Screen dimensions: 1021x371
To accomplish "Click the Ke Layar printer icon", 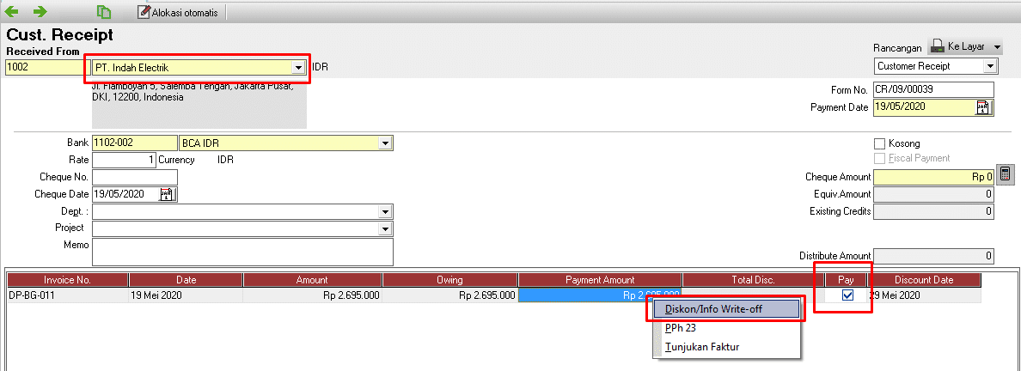I will pos(937,47).
